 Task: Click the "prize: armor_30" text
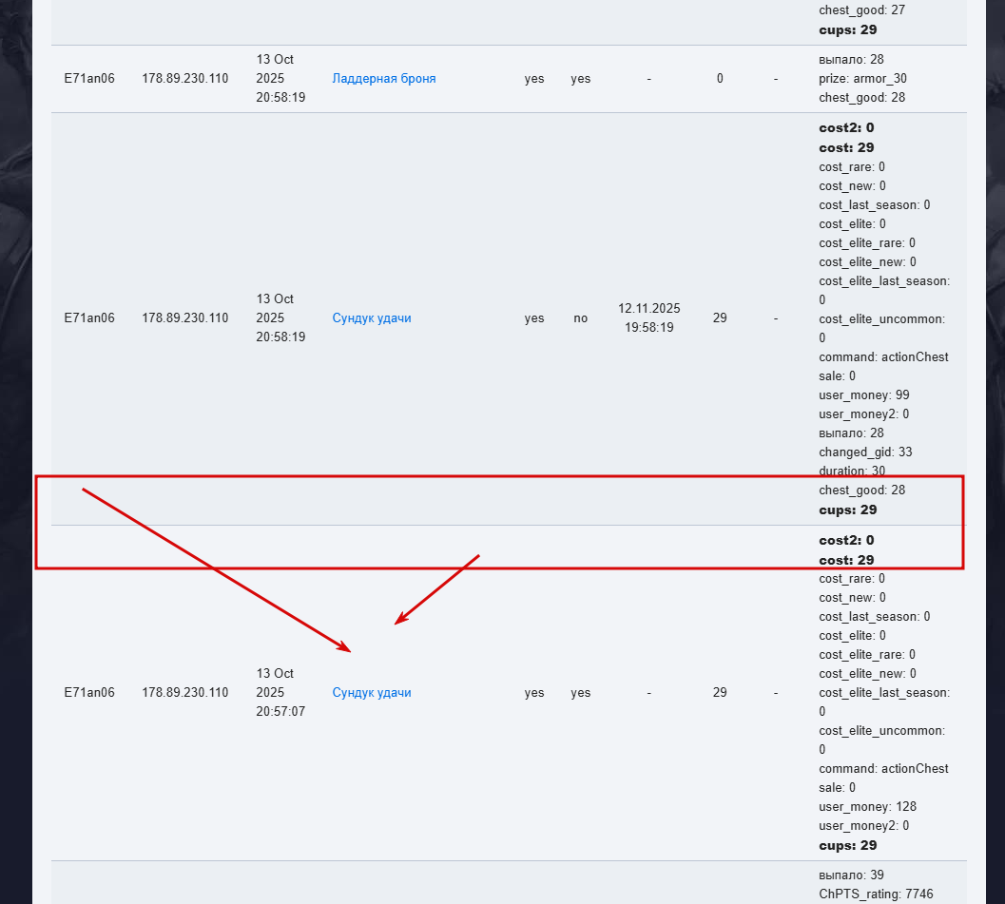[862, 79]
